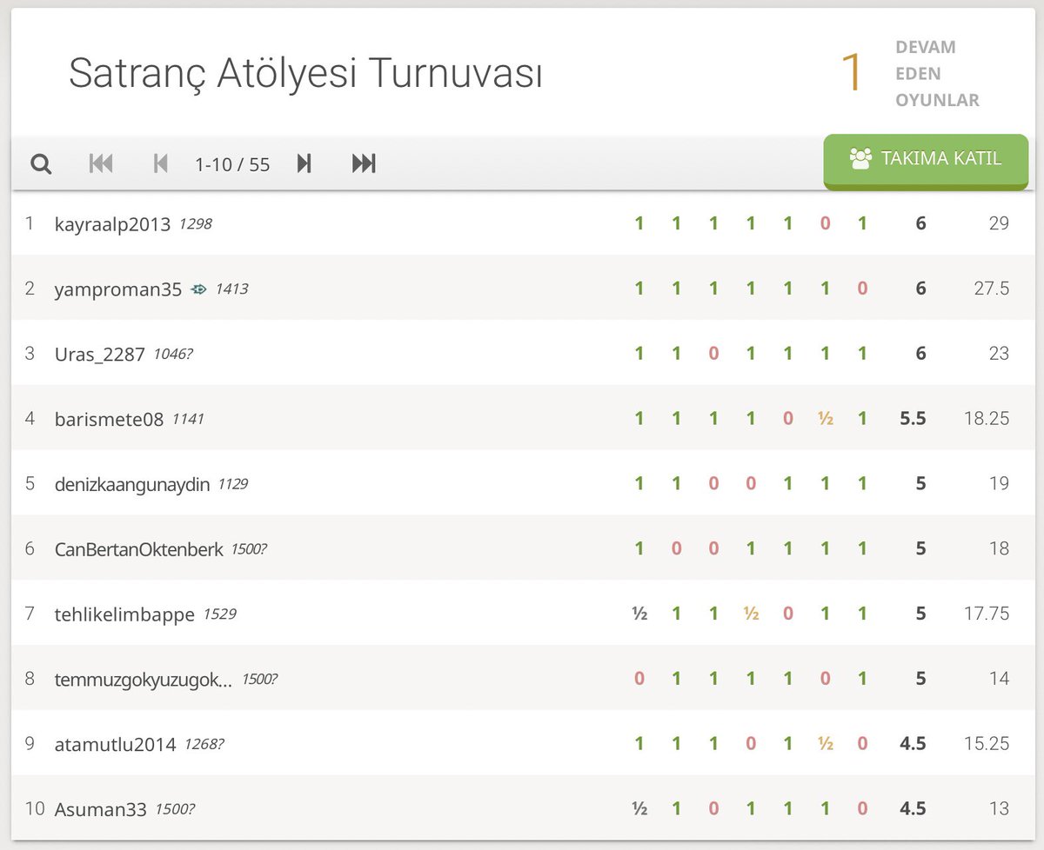The width and height of the screenshot is (1044, 850).
Task: Click atamutlu2014's rating 1268?
Action: (204, 745)
